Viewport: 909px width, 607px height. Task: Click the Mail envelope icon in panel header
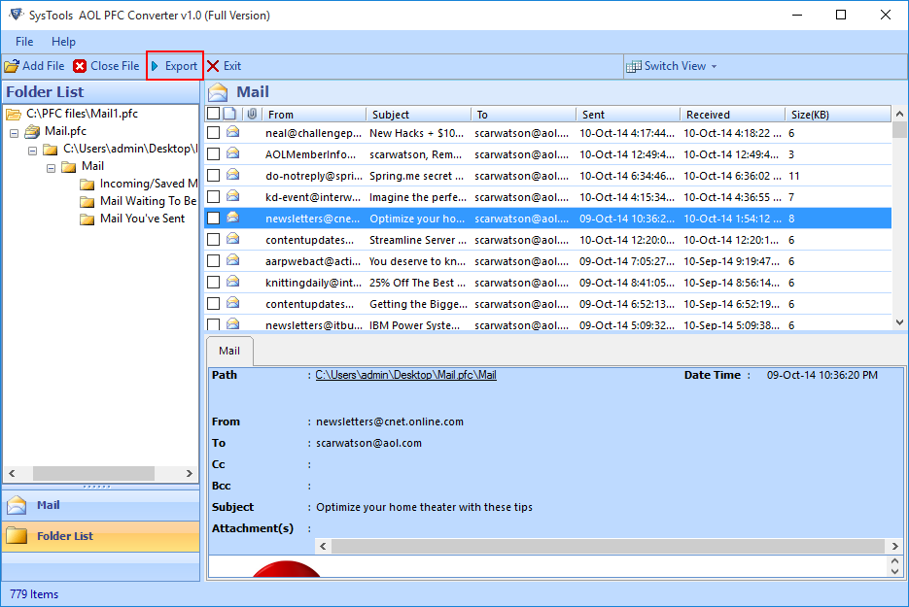[x=218, y=92]
